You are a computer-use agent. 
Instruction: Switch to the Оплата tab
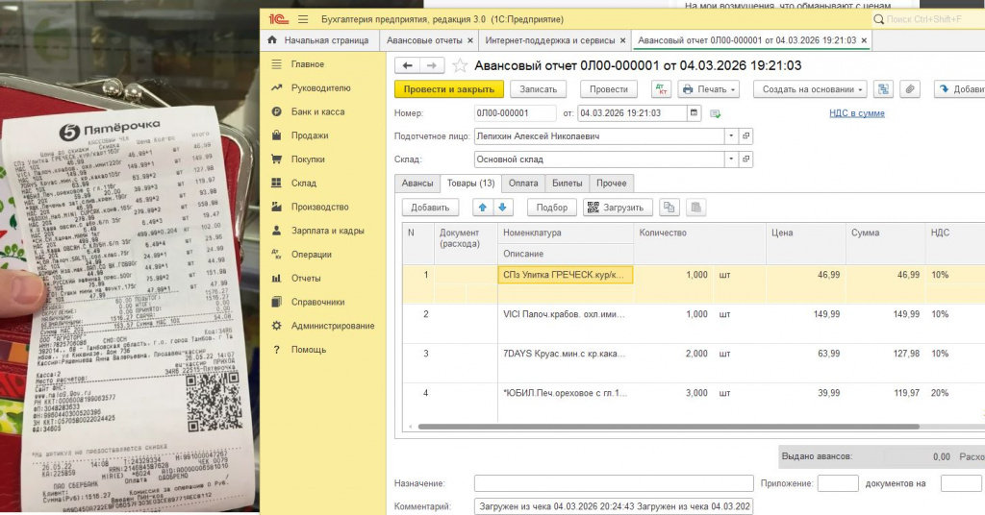(523, 184)
